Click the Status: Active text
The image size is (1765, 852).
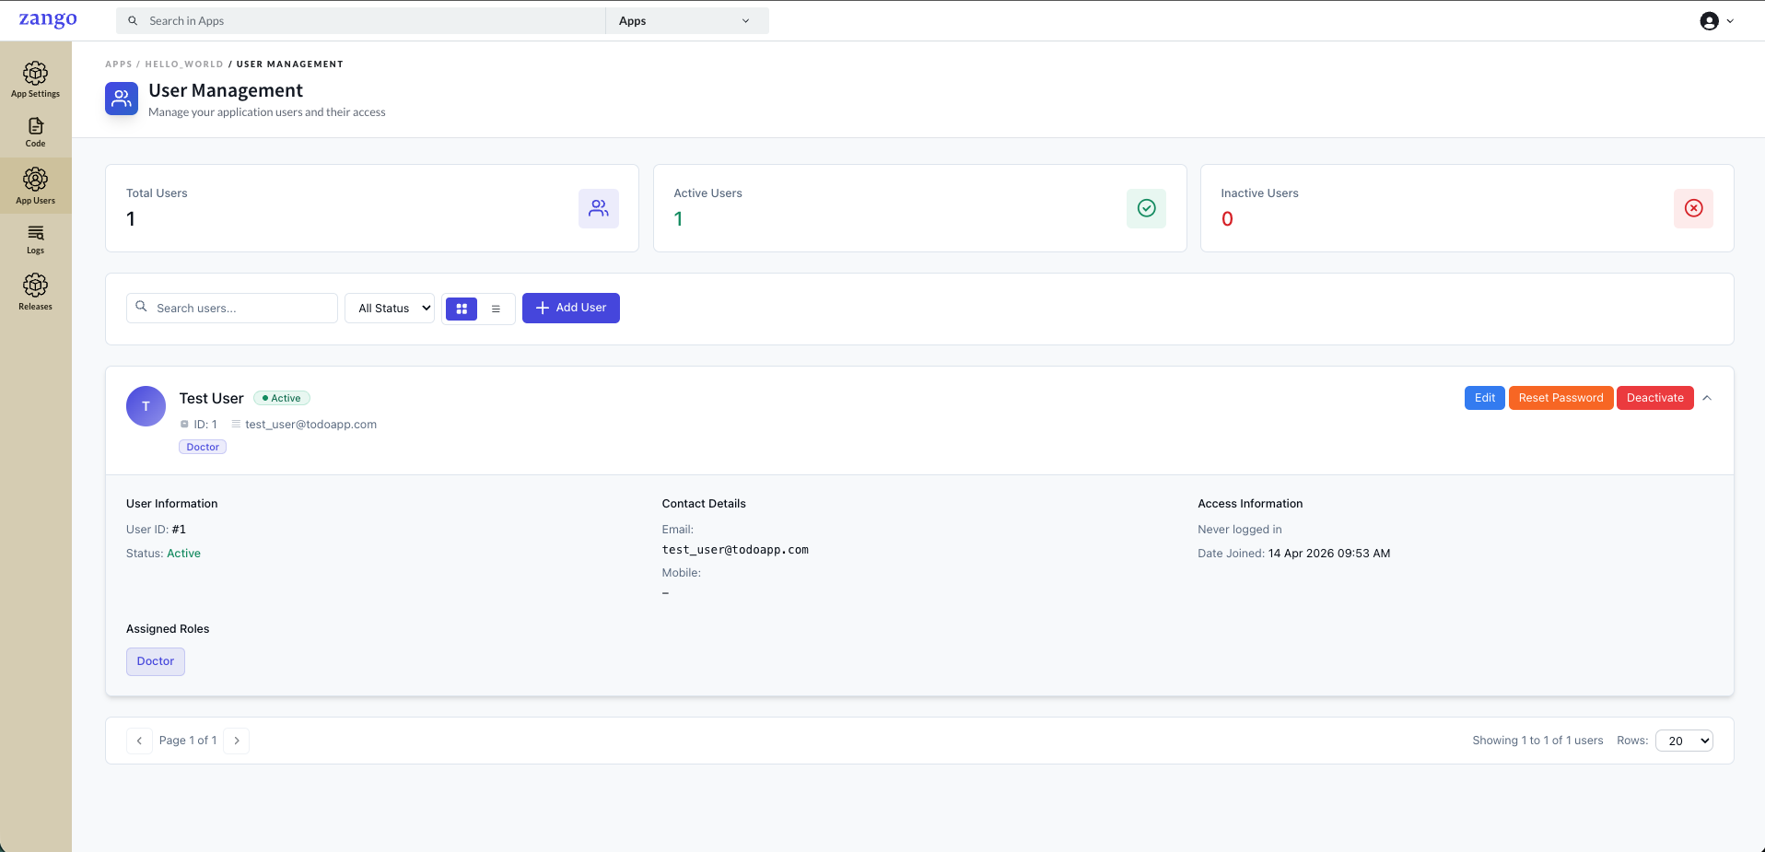click(x=163, y=554)
